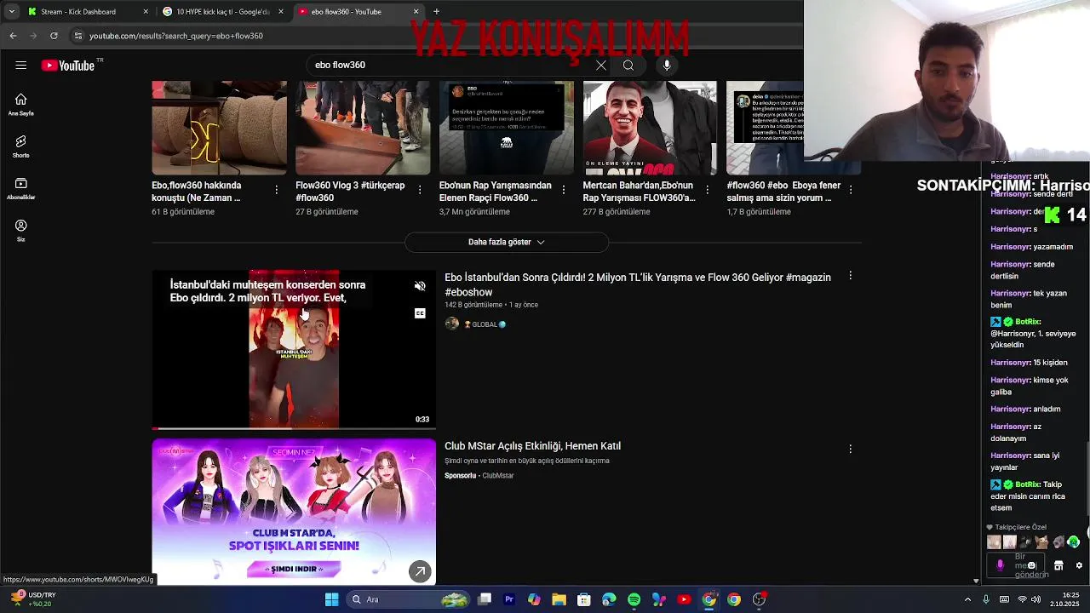Start voice search with the microphone icon
Screen dimensions: 1090x613
click(667, 66)
